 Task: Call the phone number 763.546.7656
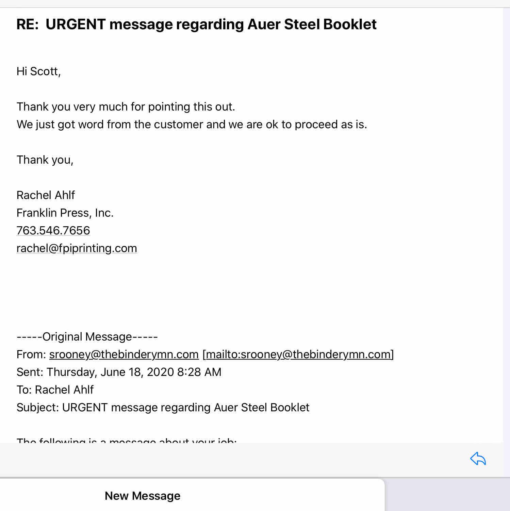pyautogui.click(x=53, y=231)
